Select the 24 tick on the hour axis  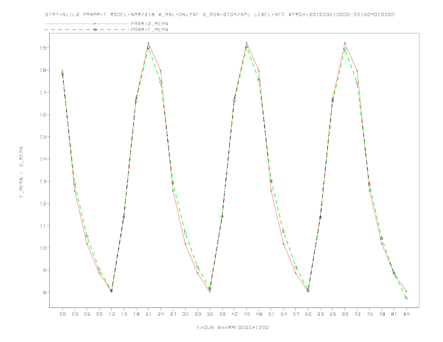pos(161,314)
